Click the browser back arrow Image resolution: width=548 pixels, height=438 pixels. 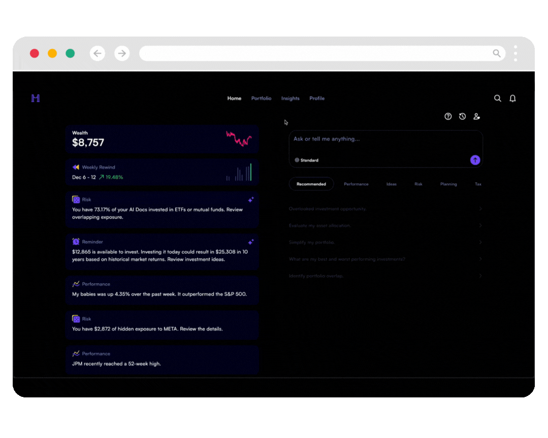pyautogui.click(x=97, y=53)
